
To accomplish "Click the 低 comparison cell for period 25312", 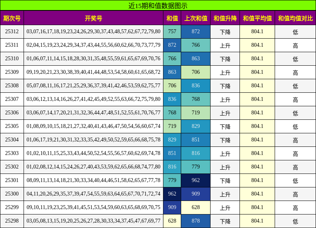I will [295, 31].
